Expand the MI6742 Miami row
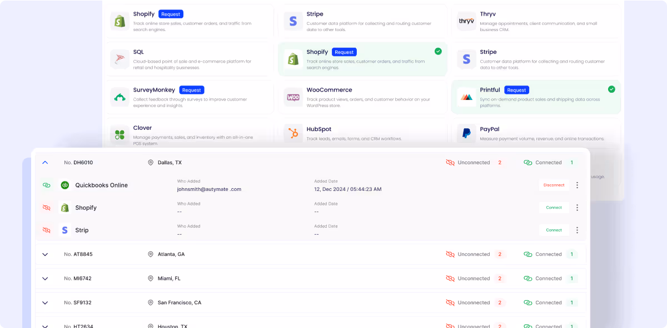The width and height of the screenshot is (667, 328). [45, 279]
